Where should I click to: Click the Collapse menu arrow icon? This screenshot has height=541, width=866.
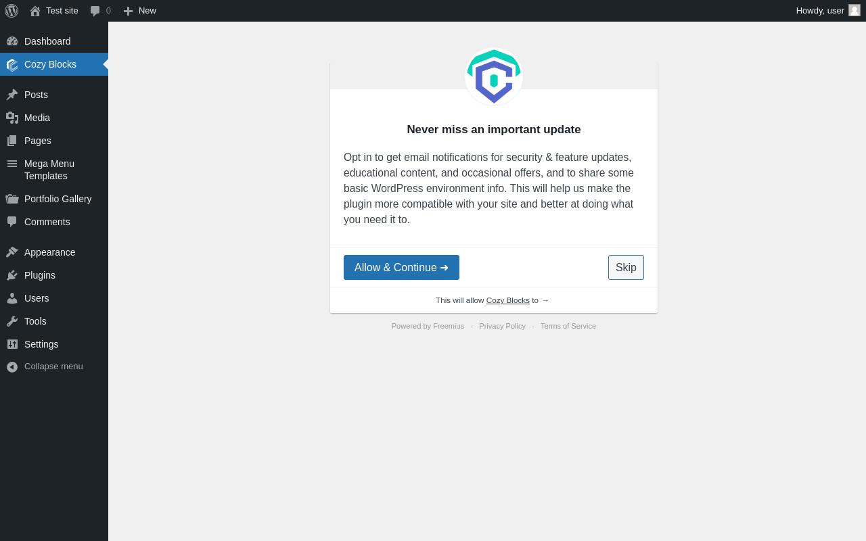point(12,367)
